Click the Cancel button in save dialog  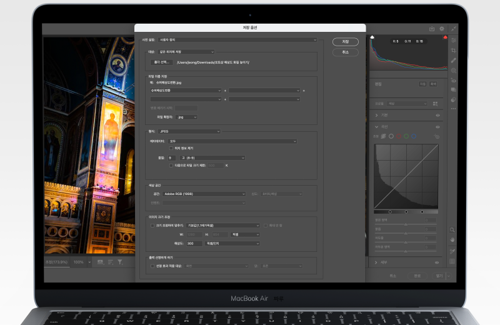click(346, 52)
